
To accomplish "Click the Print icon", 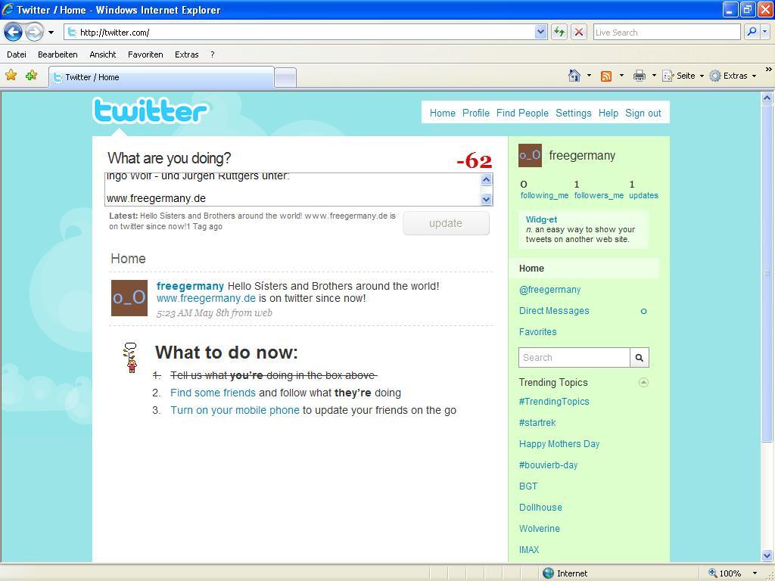I will click(640, 76).
